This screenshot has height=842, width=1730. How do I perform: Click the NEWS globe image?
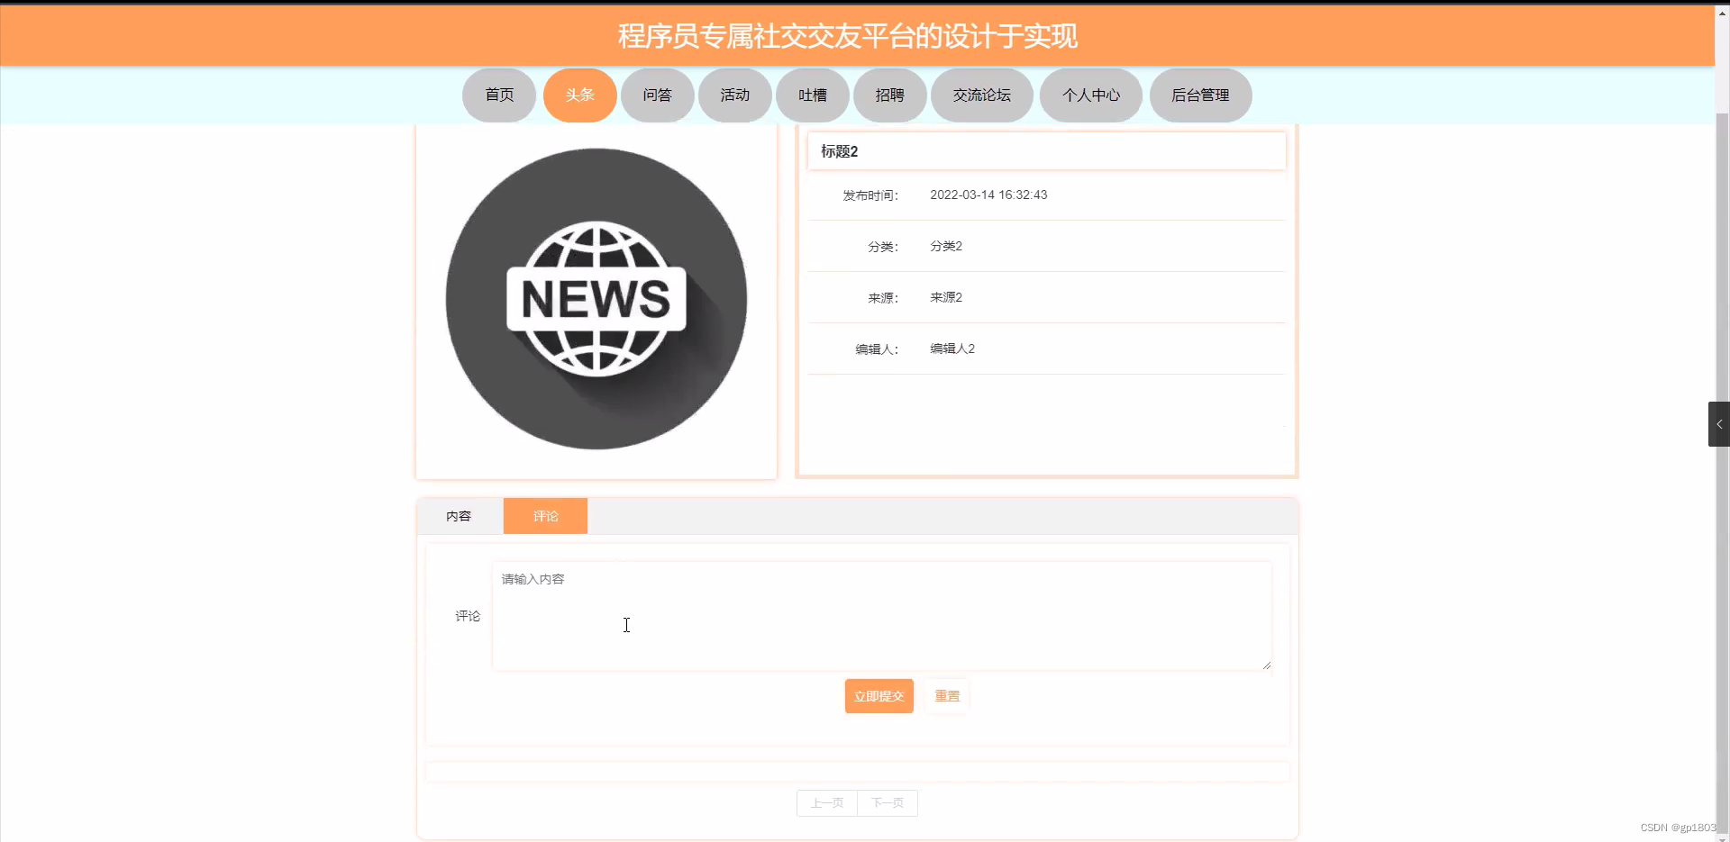click(596, 299)
